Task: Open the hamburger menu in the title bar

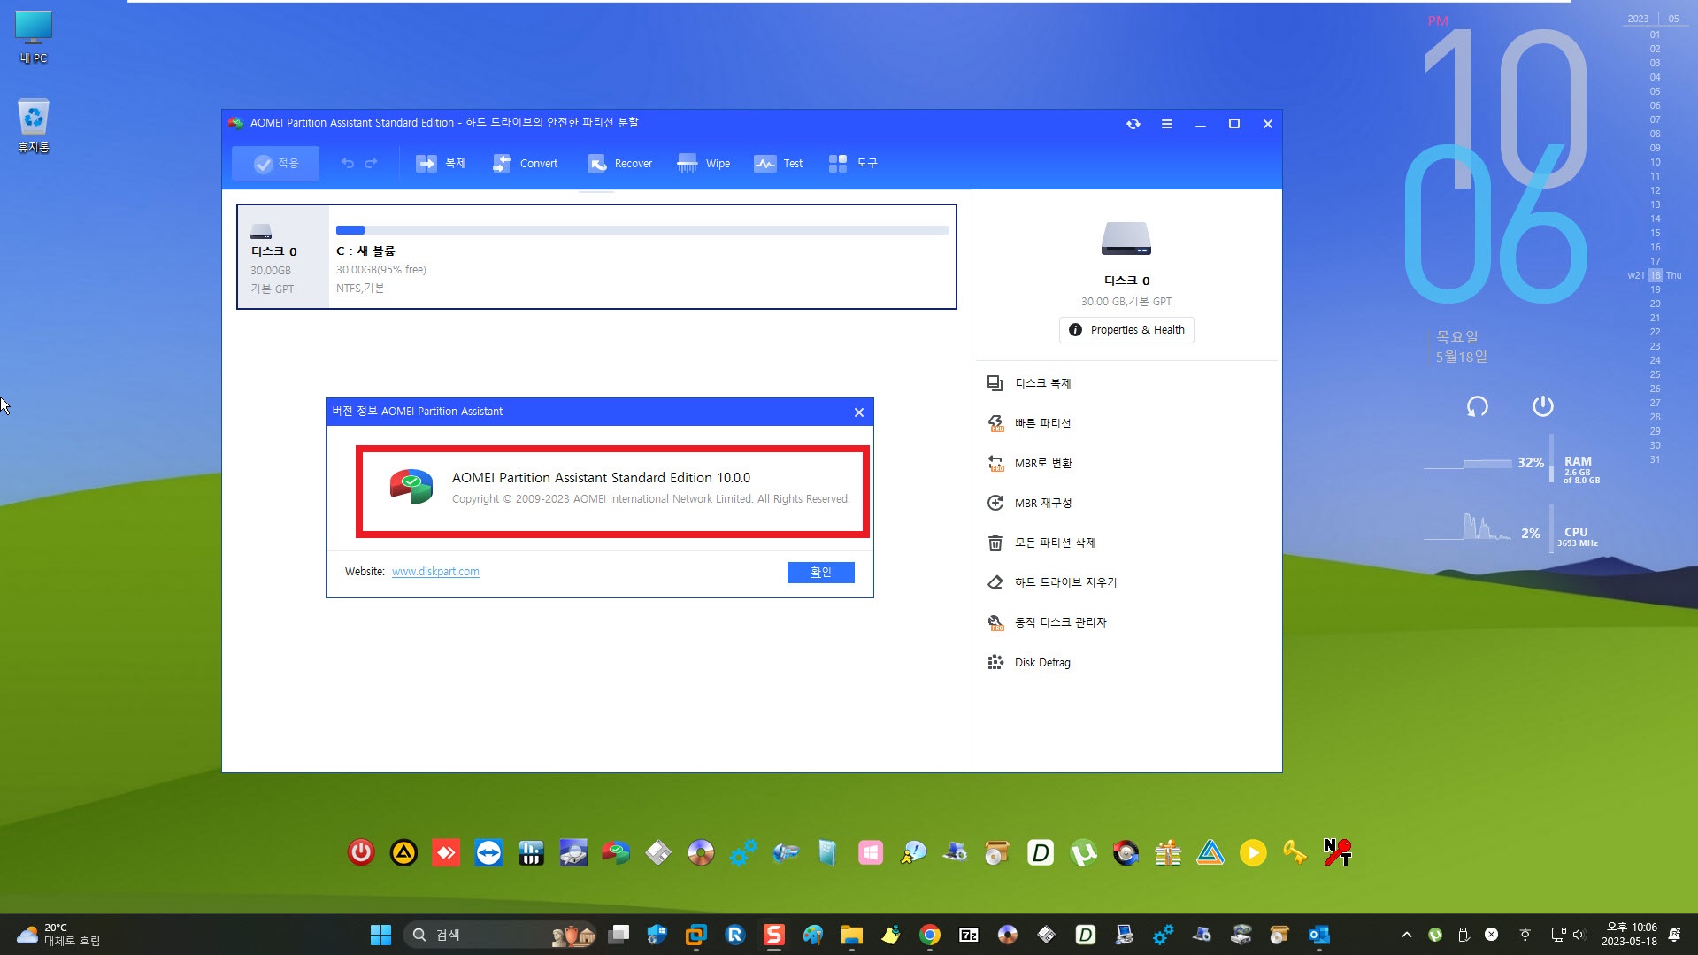Action: pyautogui.click(x=1167, y=124)
